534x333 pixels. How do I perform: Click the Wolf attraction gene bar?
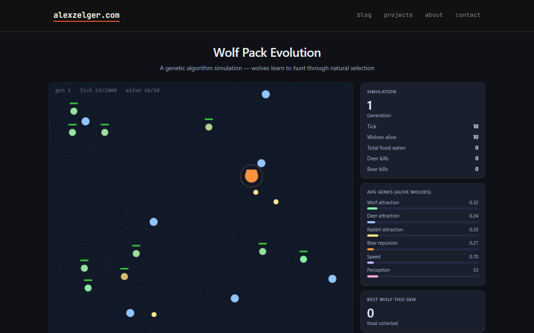(423, 208)
